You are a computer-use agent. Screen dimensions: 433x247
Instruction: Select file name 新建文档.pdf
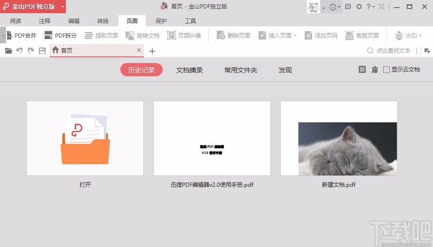point(339,184)
